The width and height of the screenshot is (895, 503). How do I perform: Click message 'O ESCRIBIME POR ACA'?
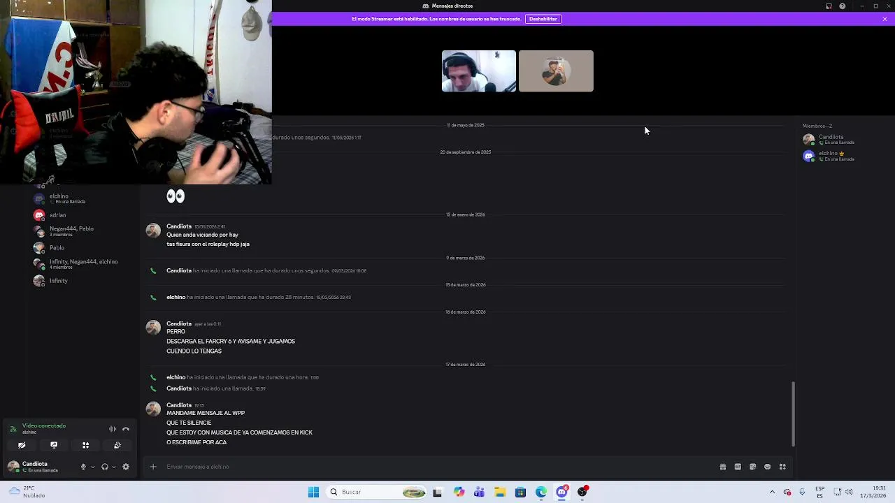196,442
